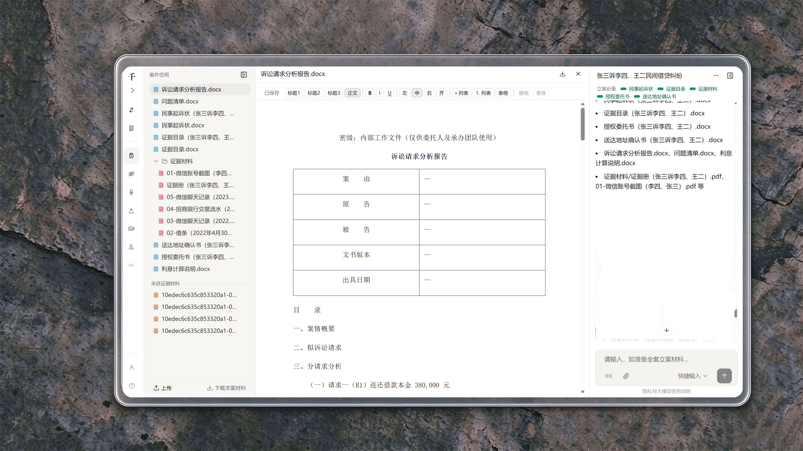Viewport: 803px width, 451px height.
Task: Open the help question mark icon
Action: pyautogui.click(x=132, y=385)
